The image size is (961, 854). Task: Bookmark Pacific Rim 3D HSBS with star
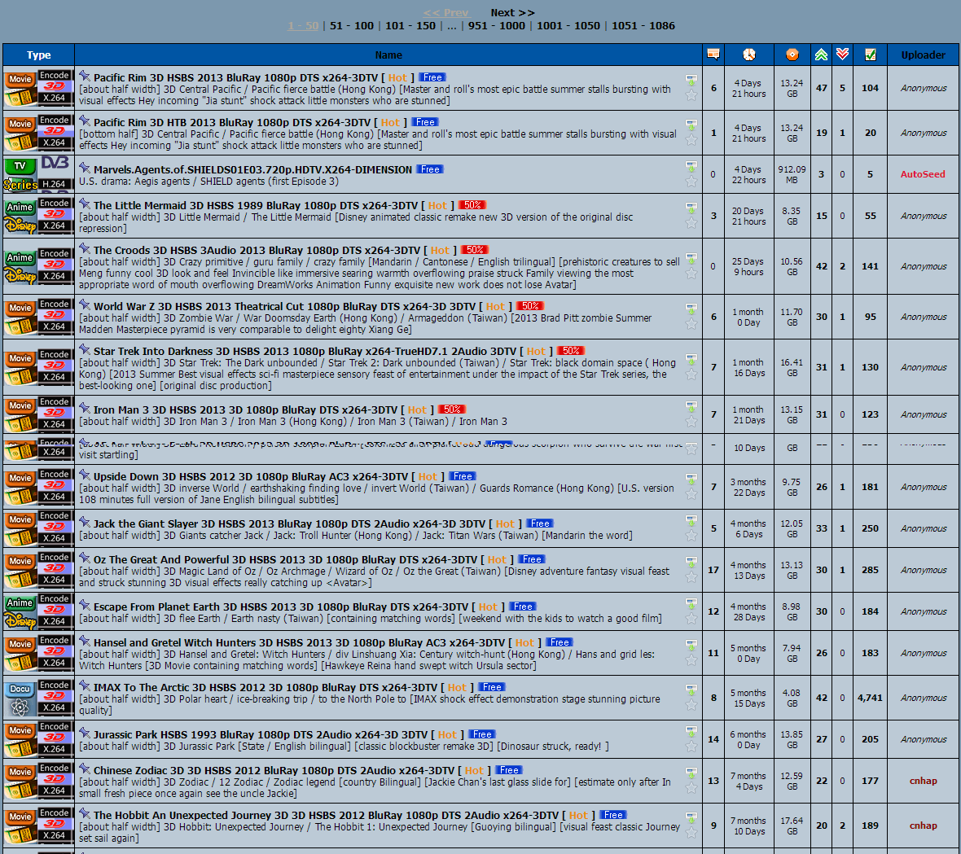(x=691, y=95)
